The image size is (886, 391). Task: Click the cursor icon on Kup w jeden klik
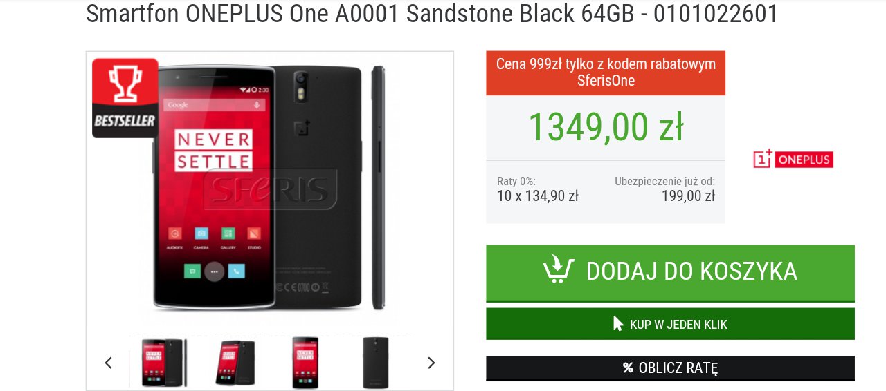619,323
